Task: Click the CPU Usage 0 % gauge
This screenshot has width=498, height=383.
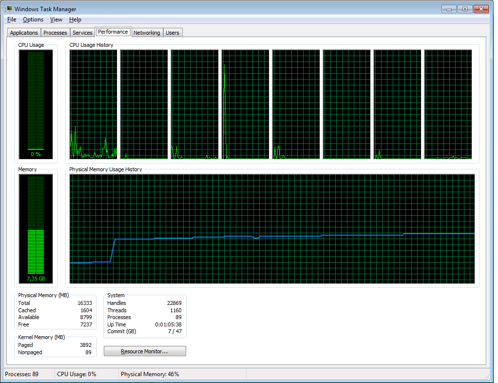Action: pyautogui.click(x=36, y=104)
